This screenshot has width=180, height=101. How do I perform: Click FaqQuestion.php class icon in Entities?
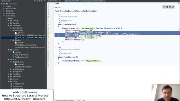tap(13, 57)
